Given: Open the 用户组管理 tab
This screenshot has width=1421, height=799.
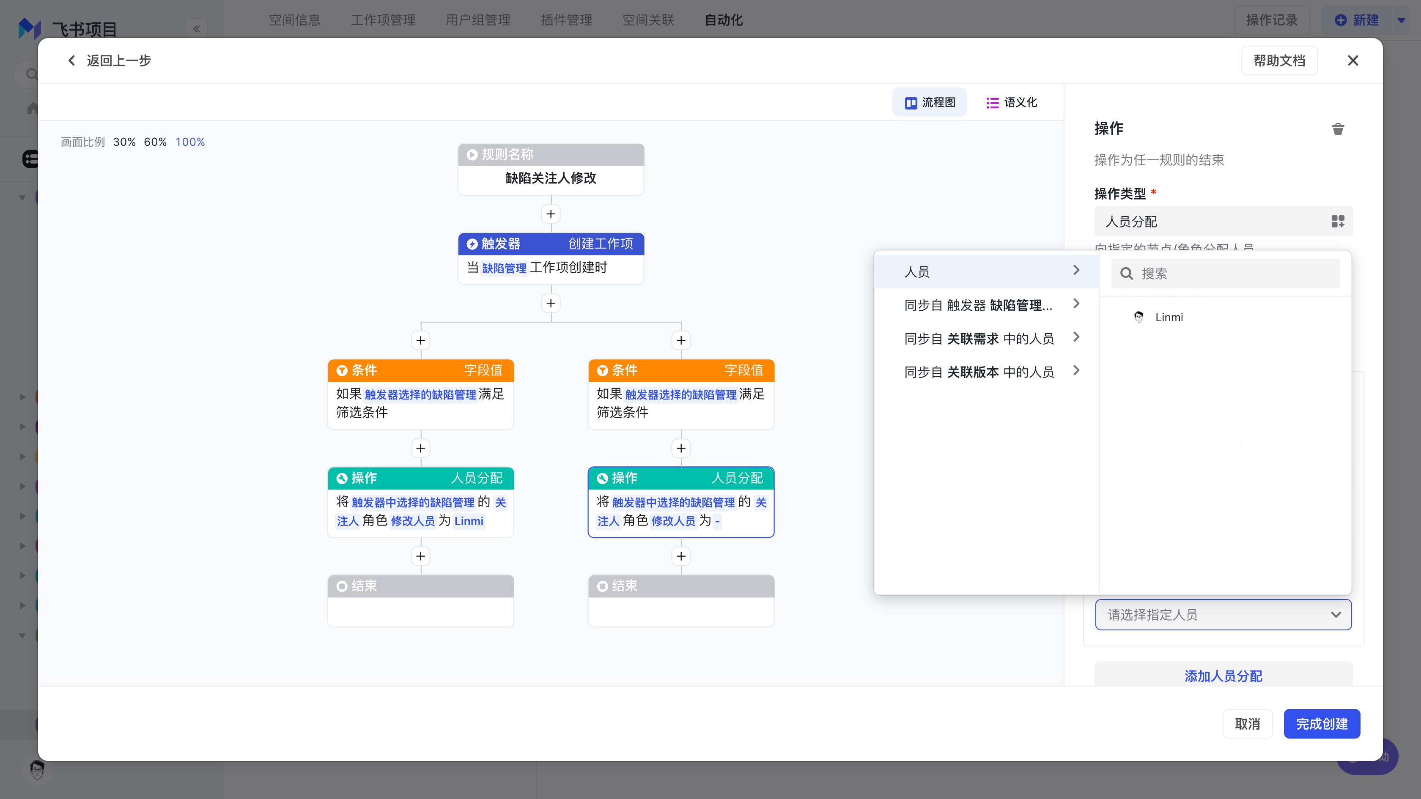Looking at the screenshot, I should 478,20.
